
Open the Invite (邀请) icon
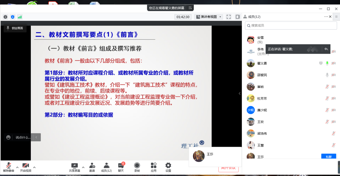click(92, 167)
